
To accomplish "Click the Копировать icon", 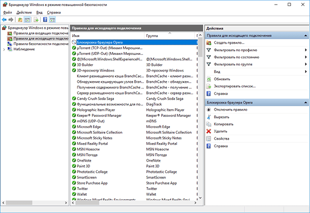I will coord(209,124).
